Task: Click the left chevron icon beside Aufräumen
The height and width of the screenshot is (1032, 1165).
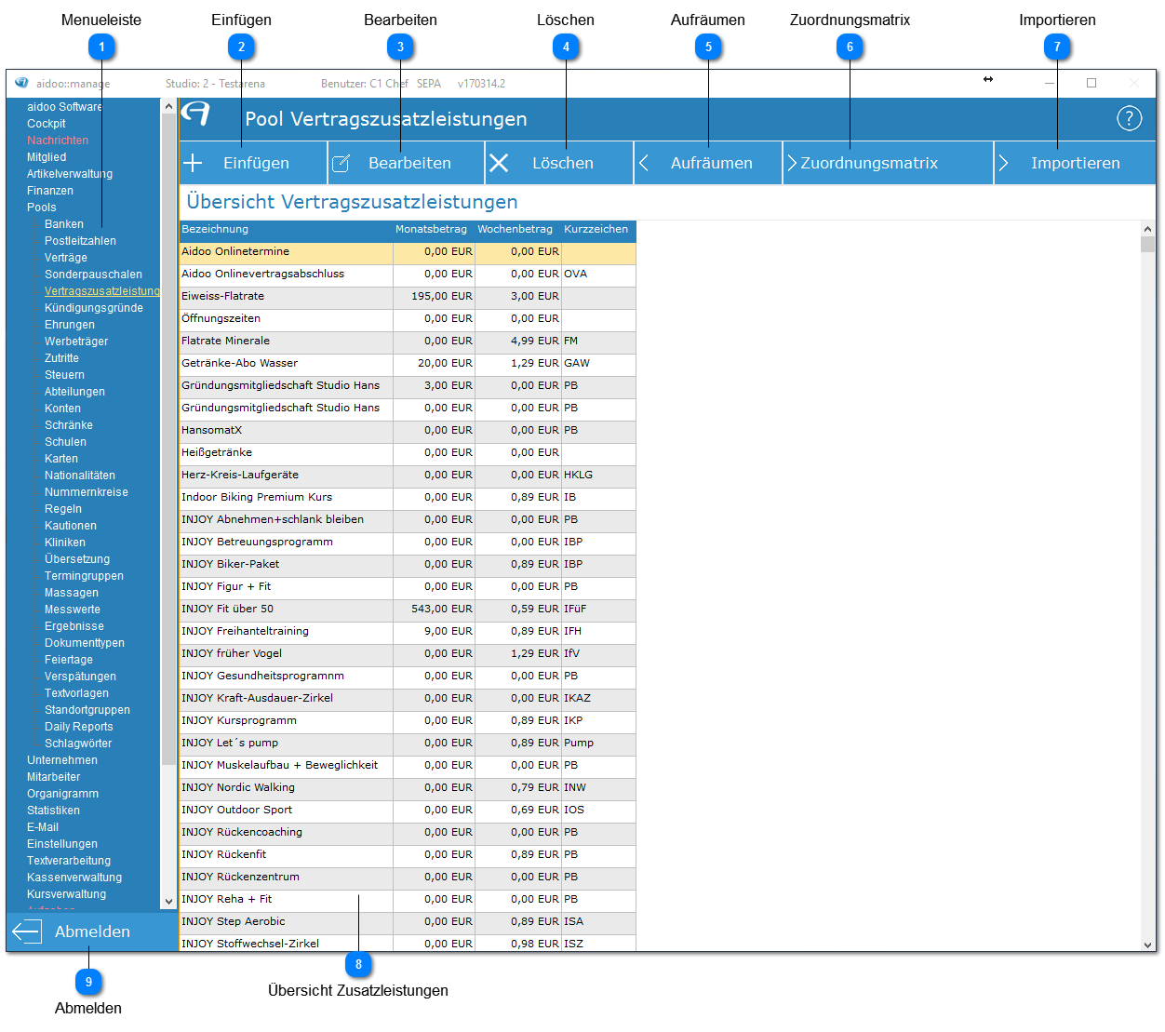Action: [x=644, y=163]
